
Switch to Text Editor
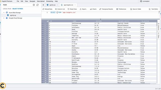[153, 9]
